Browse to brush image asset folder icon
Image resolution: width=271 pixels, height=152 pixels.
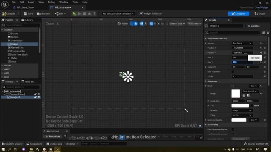[x=249, y=95]
